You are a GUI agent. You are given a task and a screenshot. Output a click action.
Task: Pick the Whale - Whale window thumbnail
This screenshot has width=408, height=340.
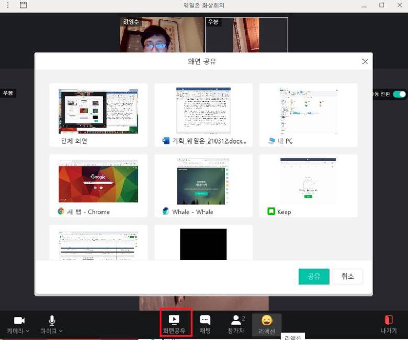[203, 182]
